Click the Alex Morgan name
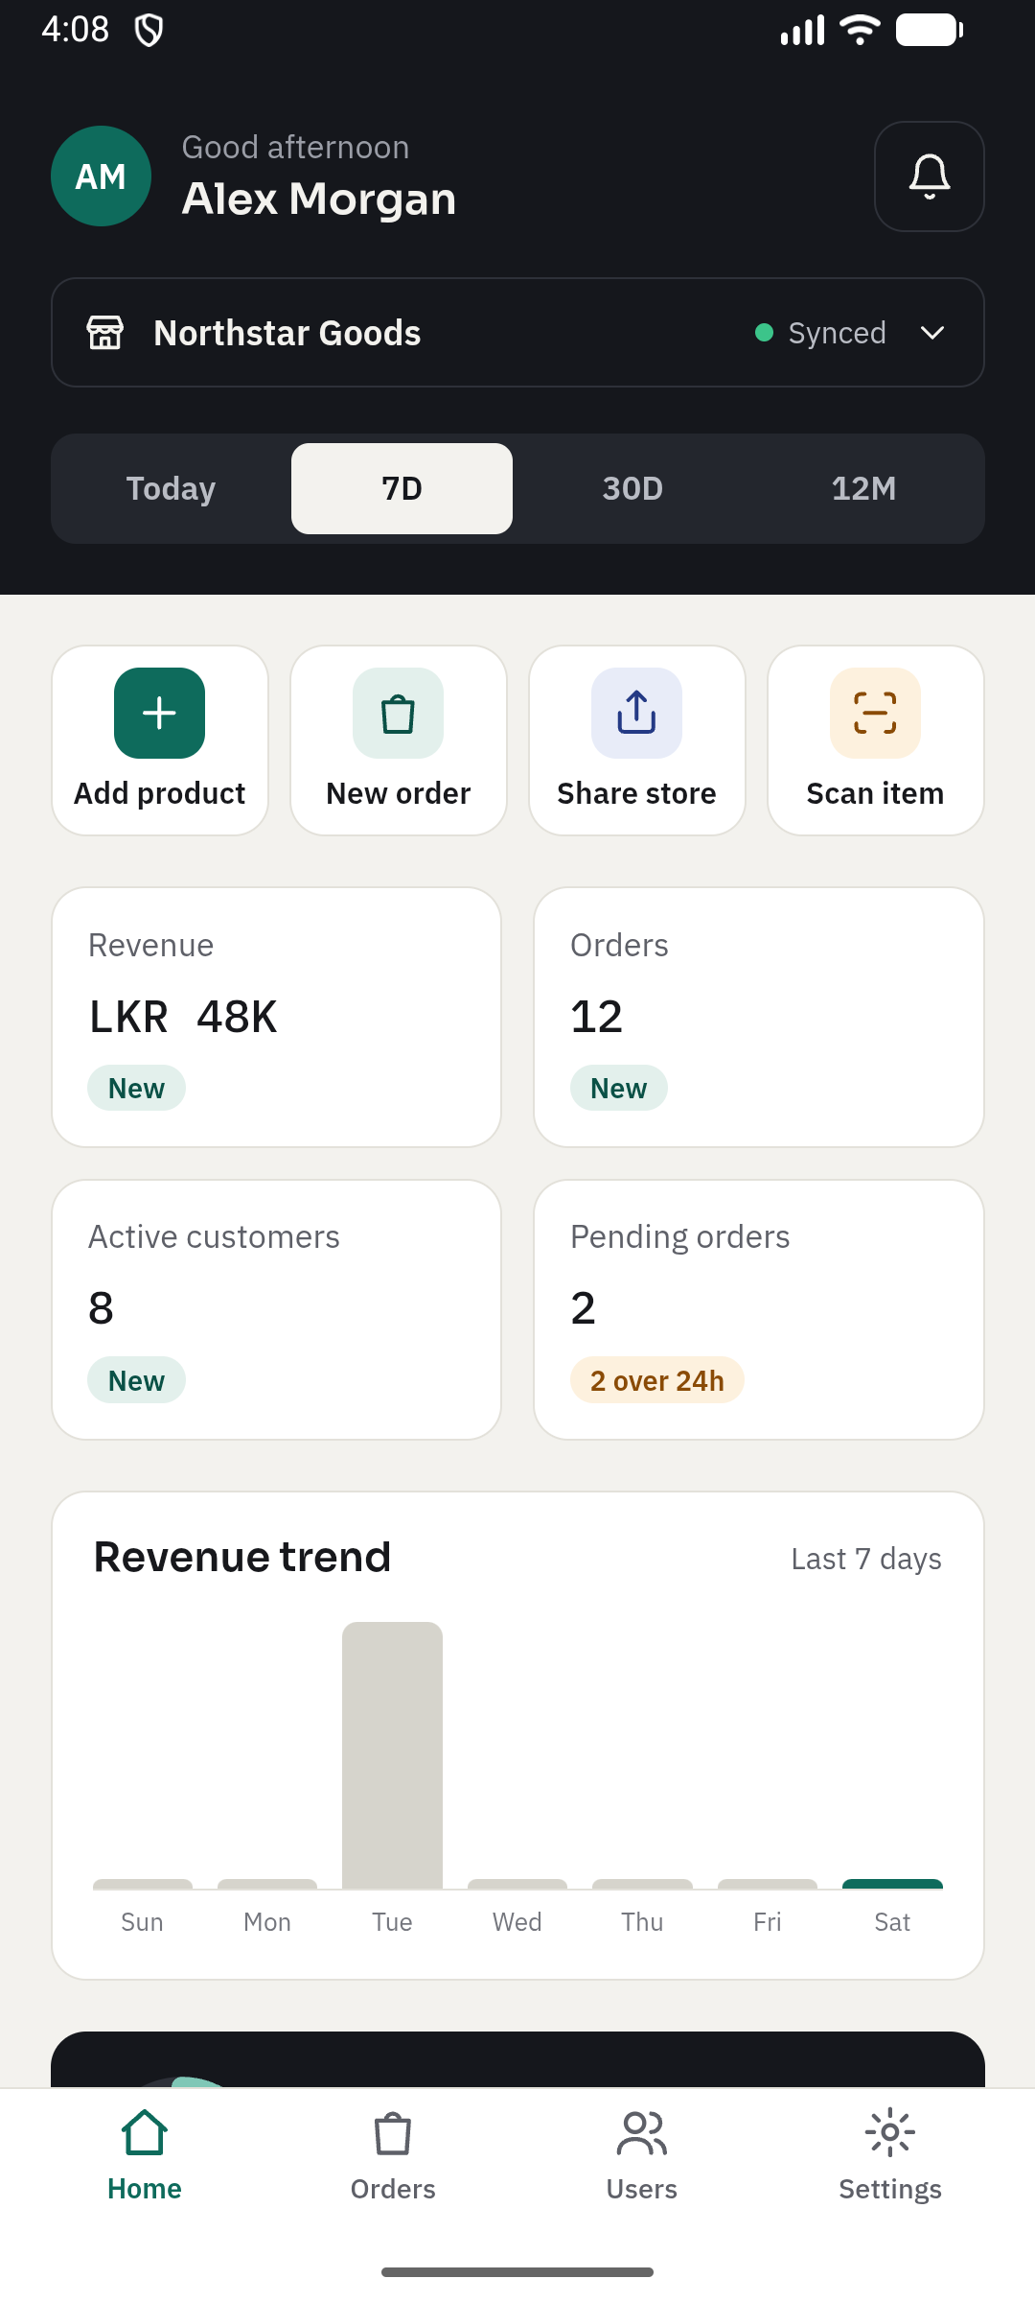 coord(319,200)
